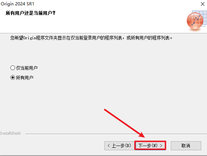Screen dimensions: 207x156
Task: Click the 所有用户 option label text
Action: pyautogui.click(x=25, y=78)
